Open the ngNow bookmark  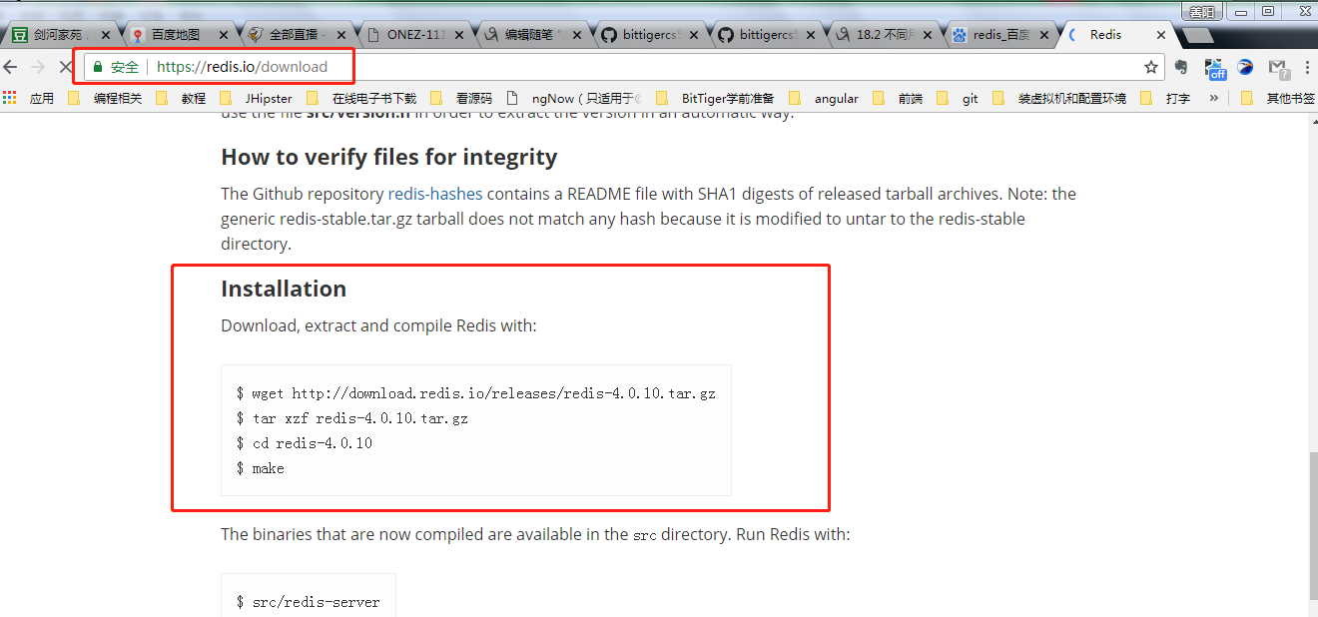tap(574, 98)
